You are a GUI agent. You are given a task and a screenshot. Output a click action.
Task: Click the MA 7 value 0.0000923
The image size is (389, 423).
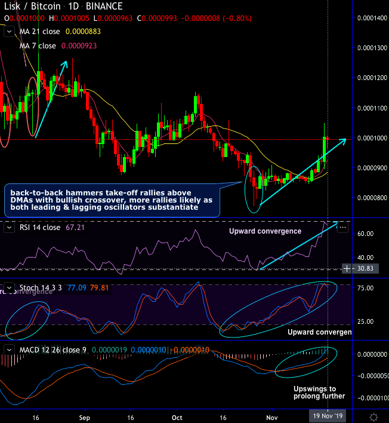coord(79,46)
